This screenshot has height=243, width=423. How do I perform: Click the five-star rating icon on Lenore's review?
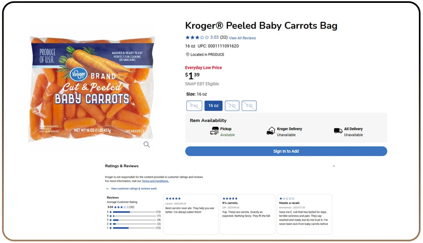point(173,198)
